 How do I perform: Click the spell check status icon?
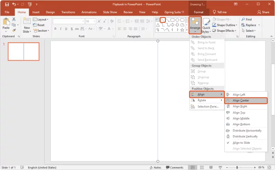coord(22,167)
